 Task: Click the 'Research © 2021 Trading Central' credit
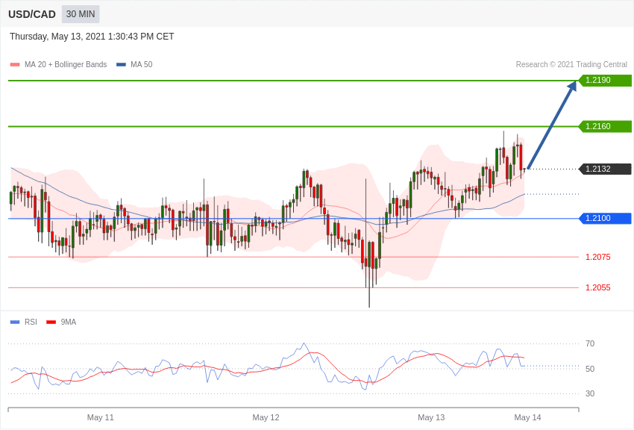(571, 64)
